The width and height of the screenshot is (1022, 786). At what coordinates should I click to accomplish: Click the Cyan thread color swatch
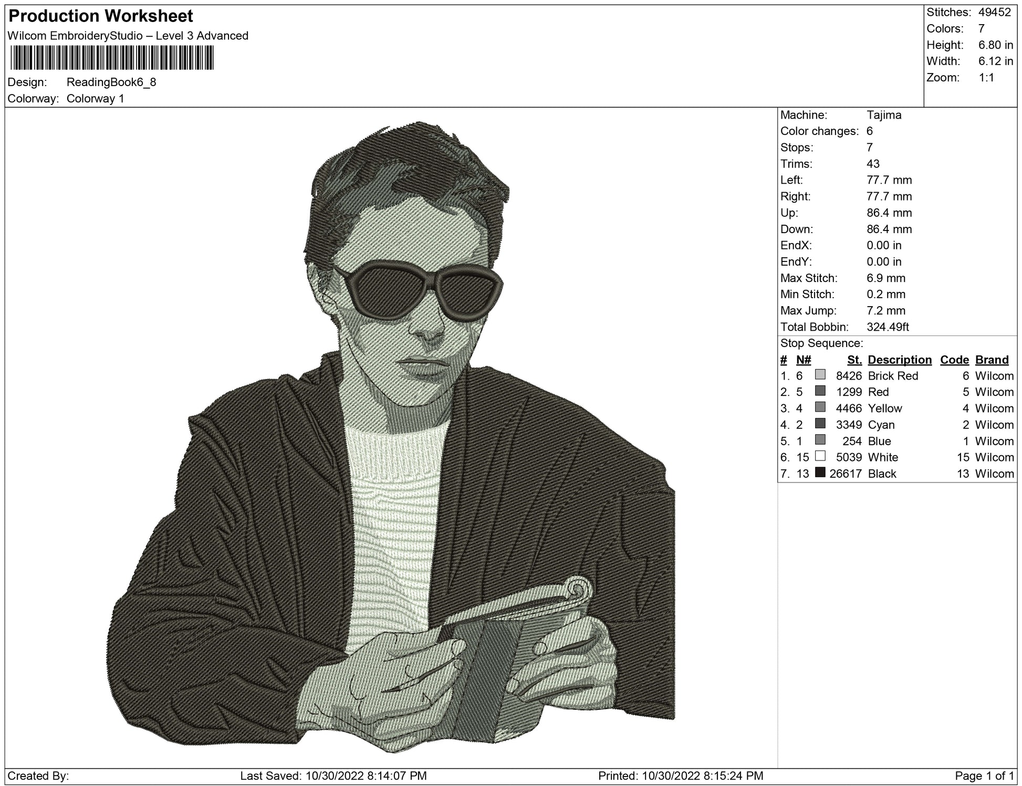coord(820,424)
